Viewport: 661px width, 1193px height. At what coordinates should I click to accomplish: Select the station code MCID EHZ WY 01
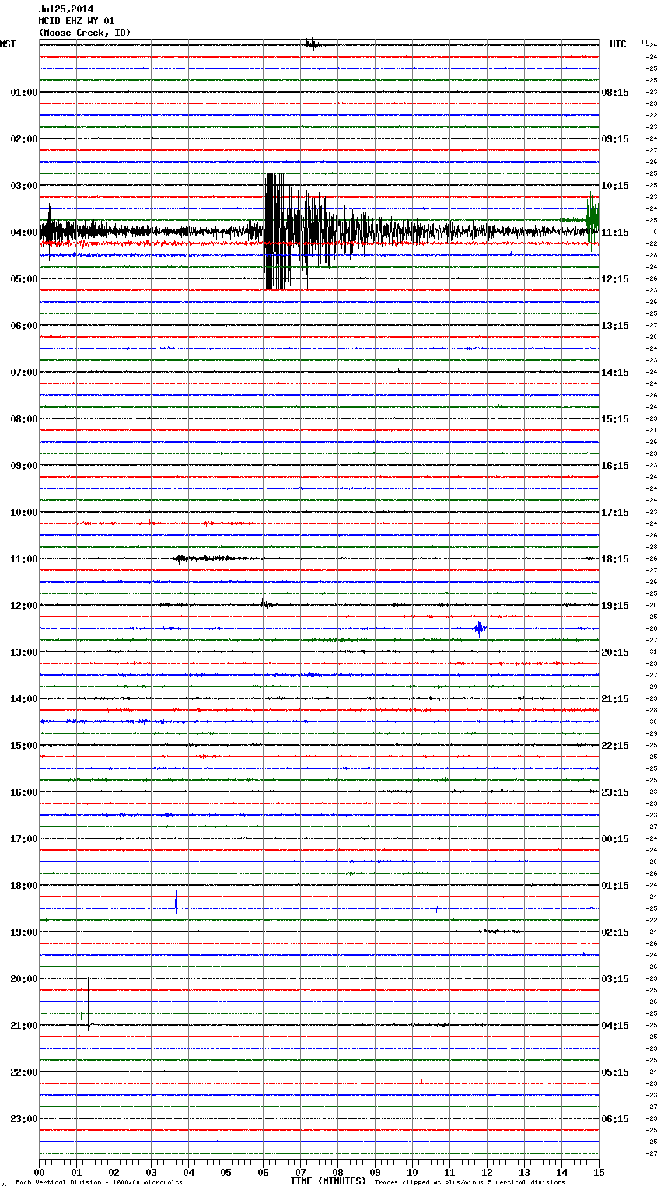coord(77,21)
